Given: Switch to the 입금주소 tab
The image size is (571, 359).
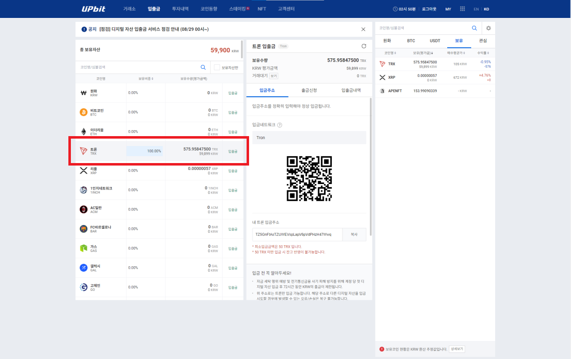Looking at the screenshot, I should [x=268, y=91].
